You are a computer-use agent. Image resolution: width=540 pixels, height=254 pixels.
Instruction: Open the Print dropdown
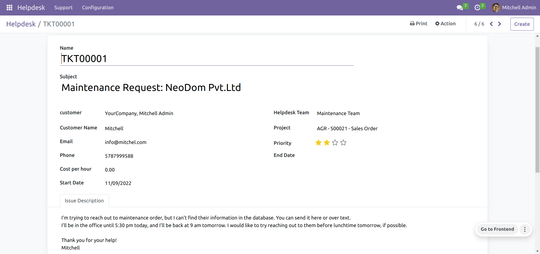tap(418, 24)
